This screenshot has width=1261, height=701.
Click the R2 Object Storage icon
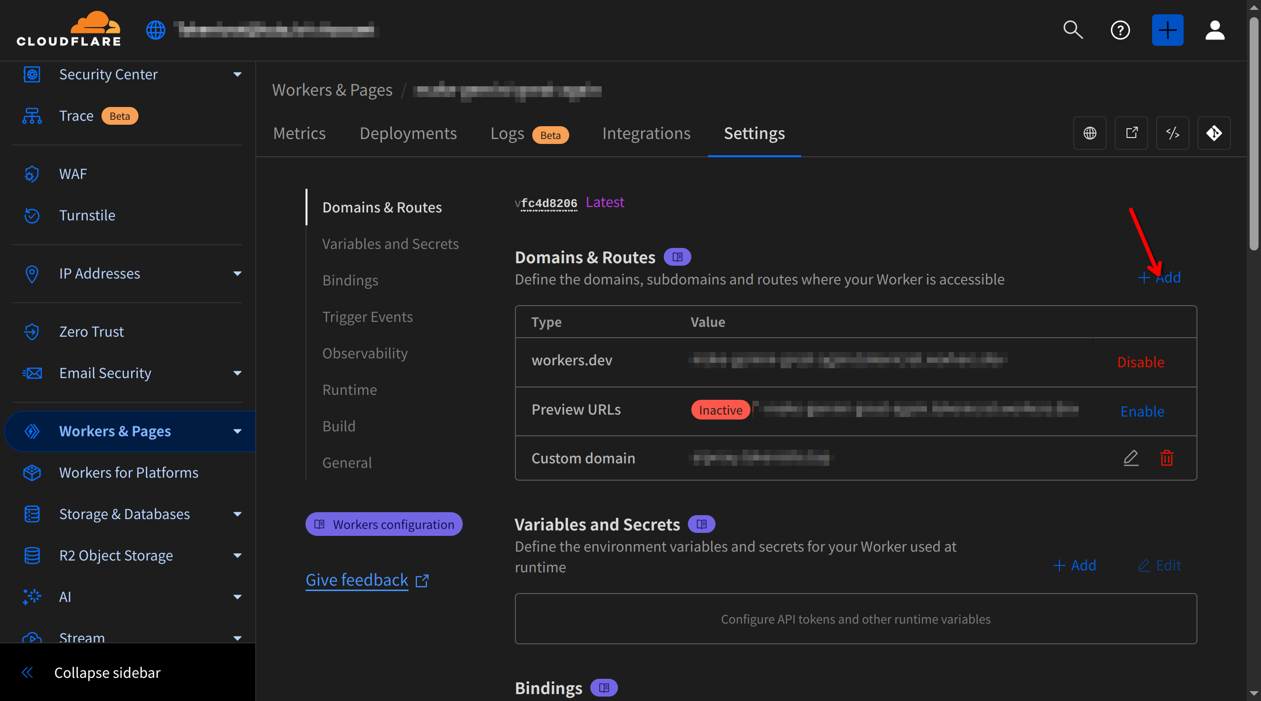click(32, 556)
